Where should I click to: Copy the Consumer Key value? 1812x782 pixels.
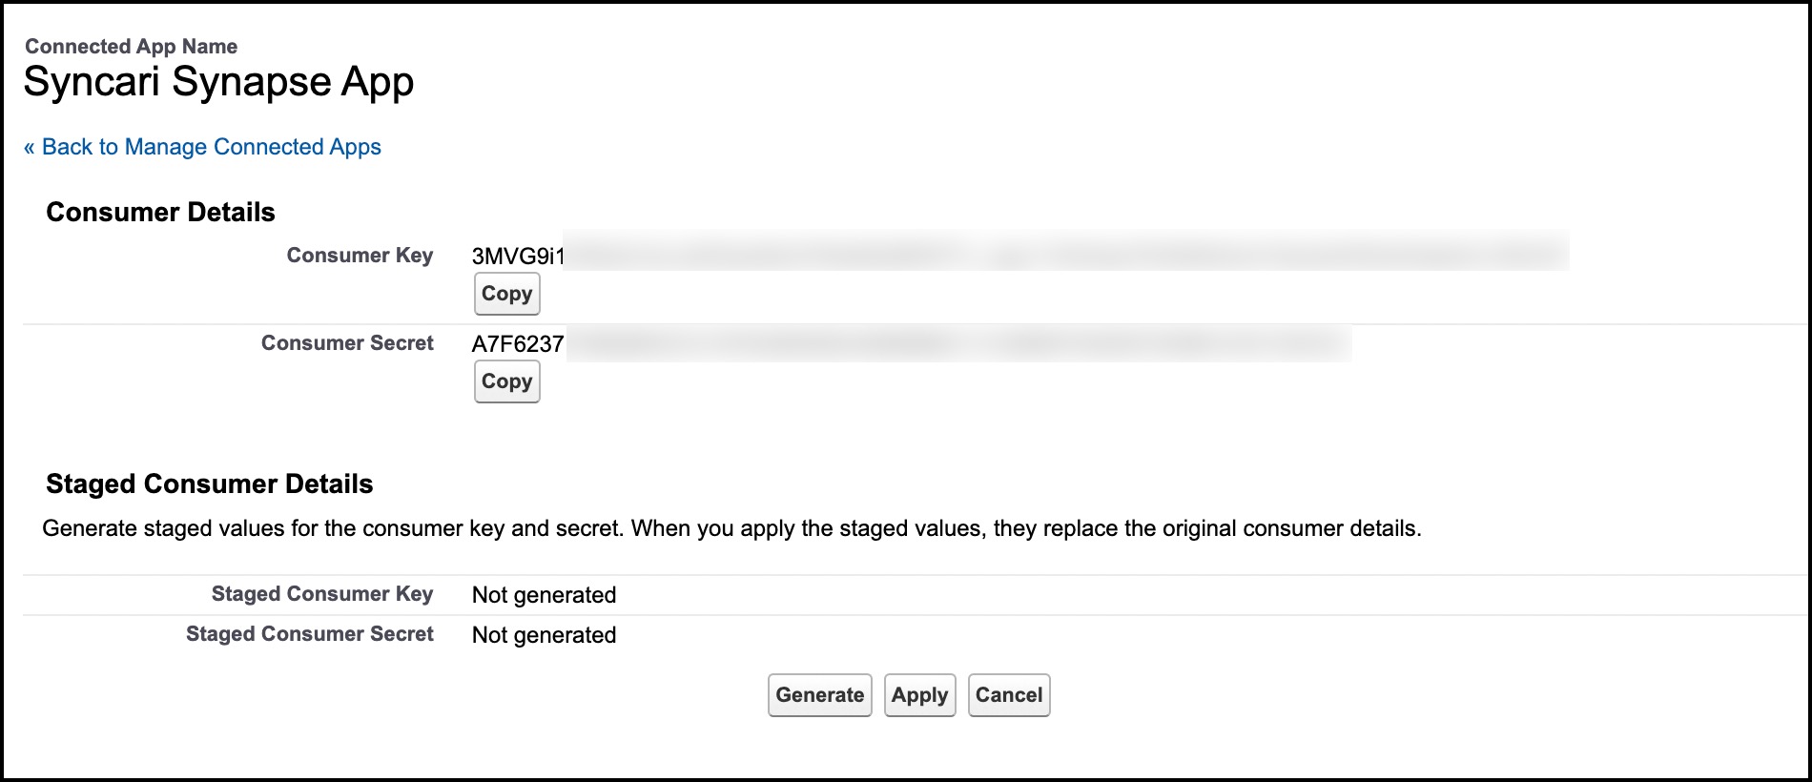(506, 294)
